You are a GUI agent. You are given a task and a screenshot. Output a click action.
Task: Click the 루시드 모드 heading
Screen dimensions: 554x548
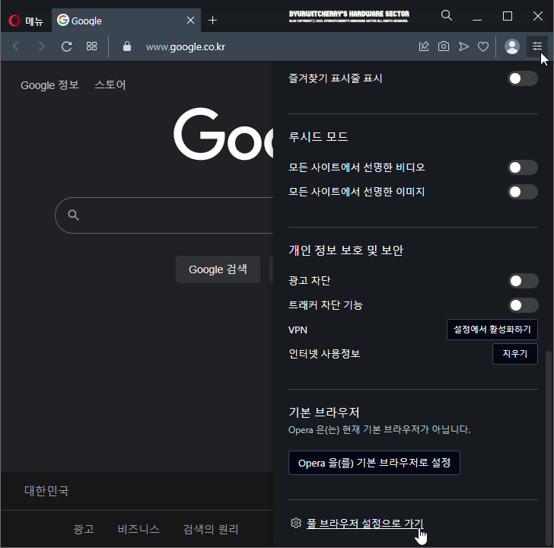pyautogui.click(x=318, y=137)
